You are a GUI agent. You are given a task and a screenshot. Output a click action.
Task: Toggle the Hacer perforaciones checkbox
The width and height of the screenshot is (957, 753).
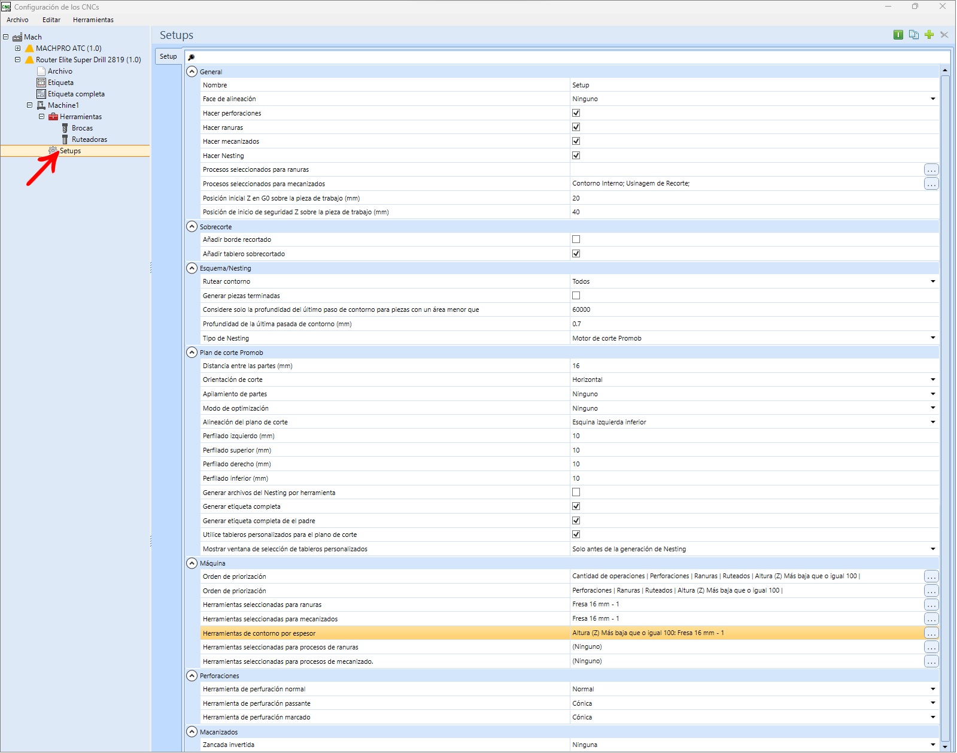[576, 113]
